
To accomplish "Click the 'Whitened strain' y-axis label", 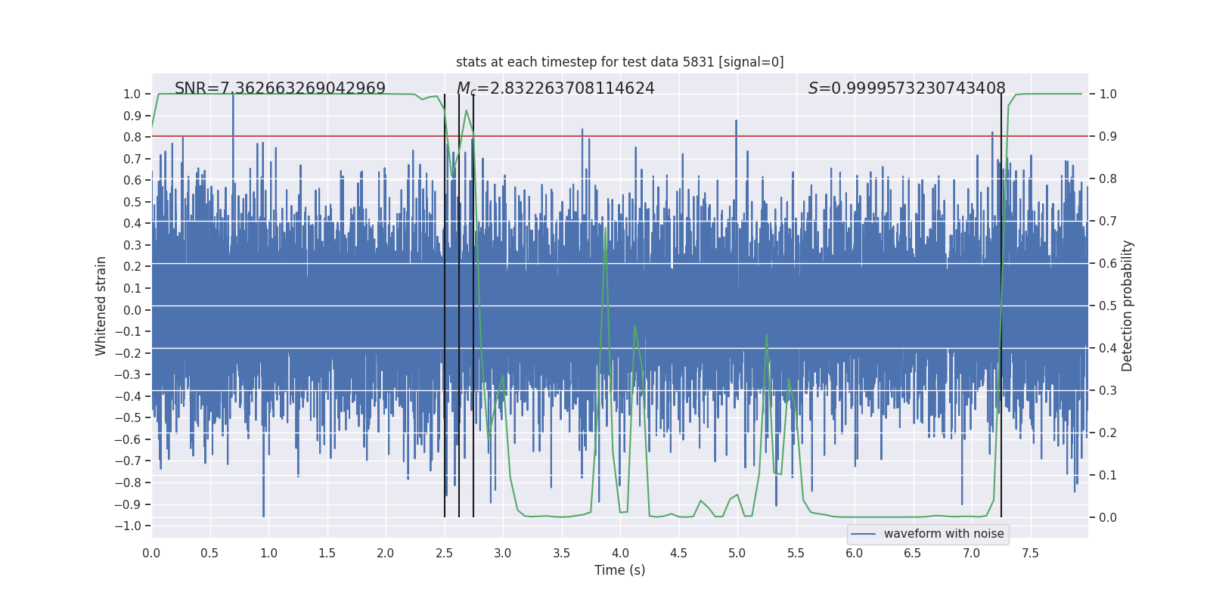I will point(101,306).
